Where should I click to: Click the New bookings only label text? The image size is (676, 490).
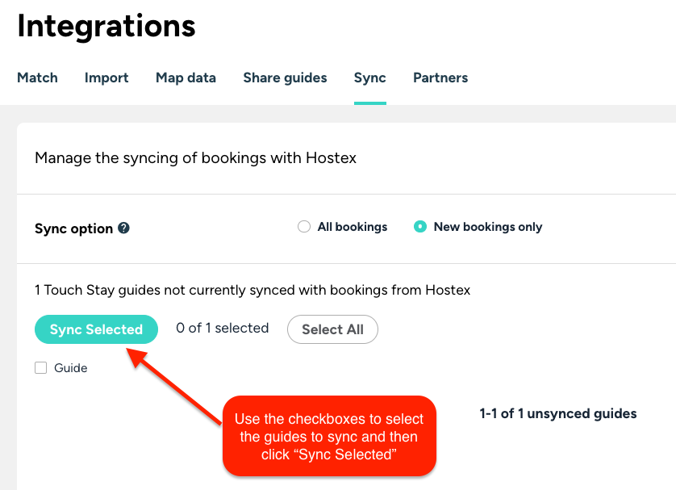coord(488,227)
